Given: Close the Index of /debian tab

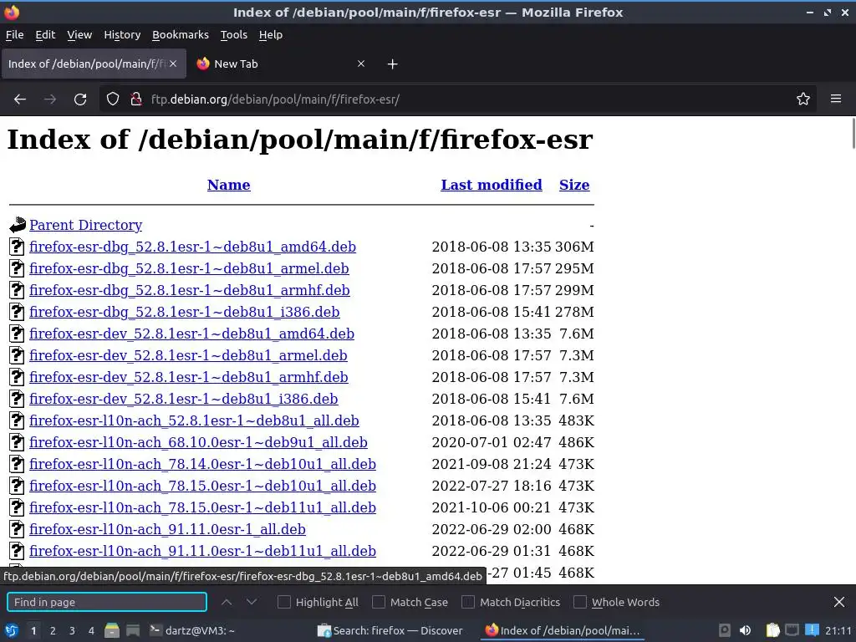Looking at the screenshot, I should point(173,64).
